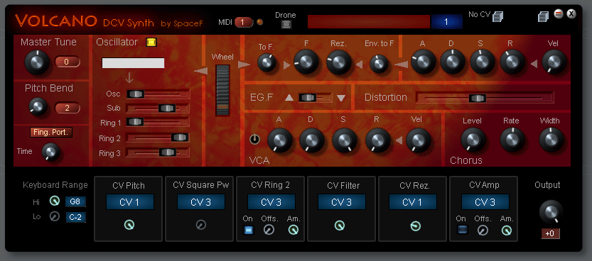The width and height of the screenshot is (592, 261).
Task: Open the CV Pitch source selector
Action: pos(129,202)
